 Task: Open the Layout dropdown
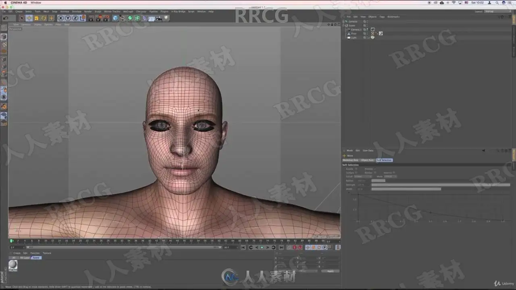coord(497,11)
